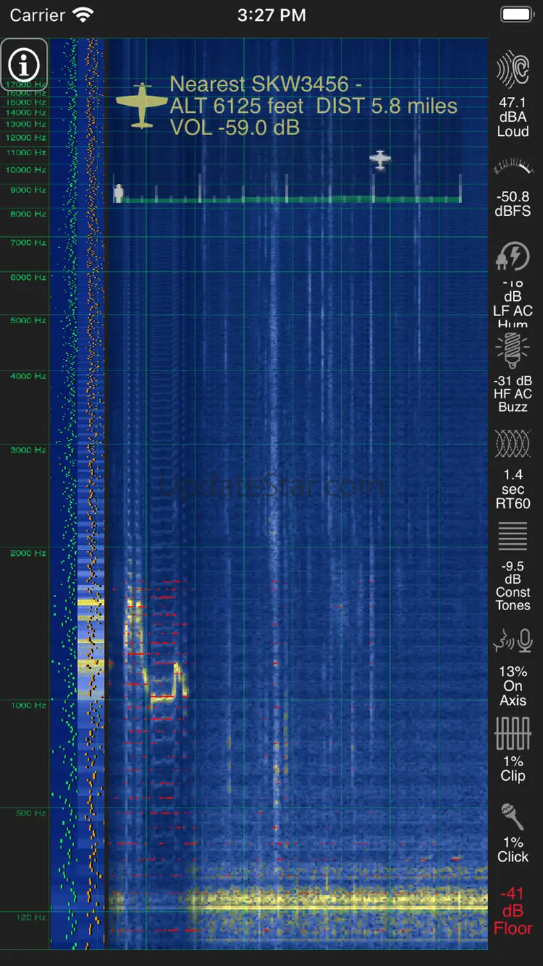The width and height of the screenshot is (543, 966).
Task: Tap the 7000 Hz frequency label
Action: tap(29, 242)
